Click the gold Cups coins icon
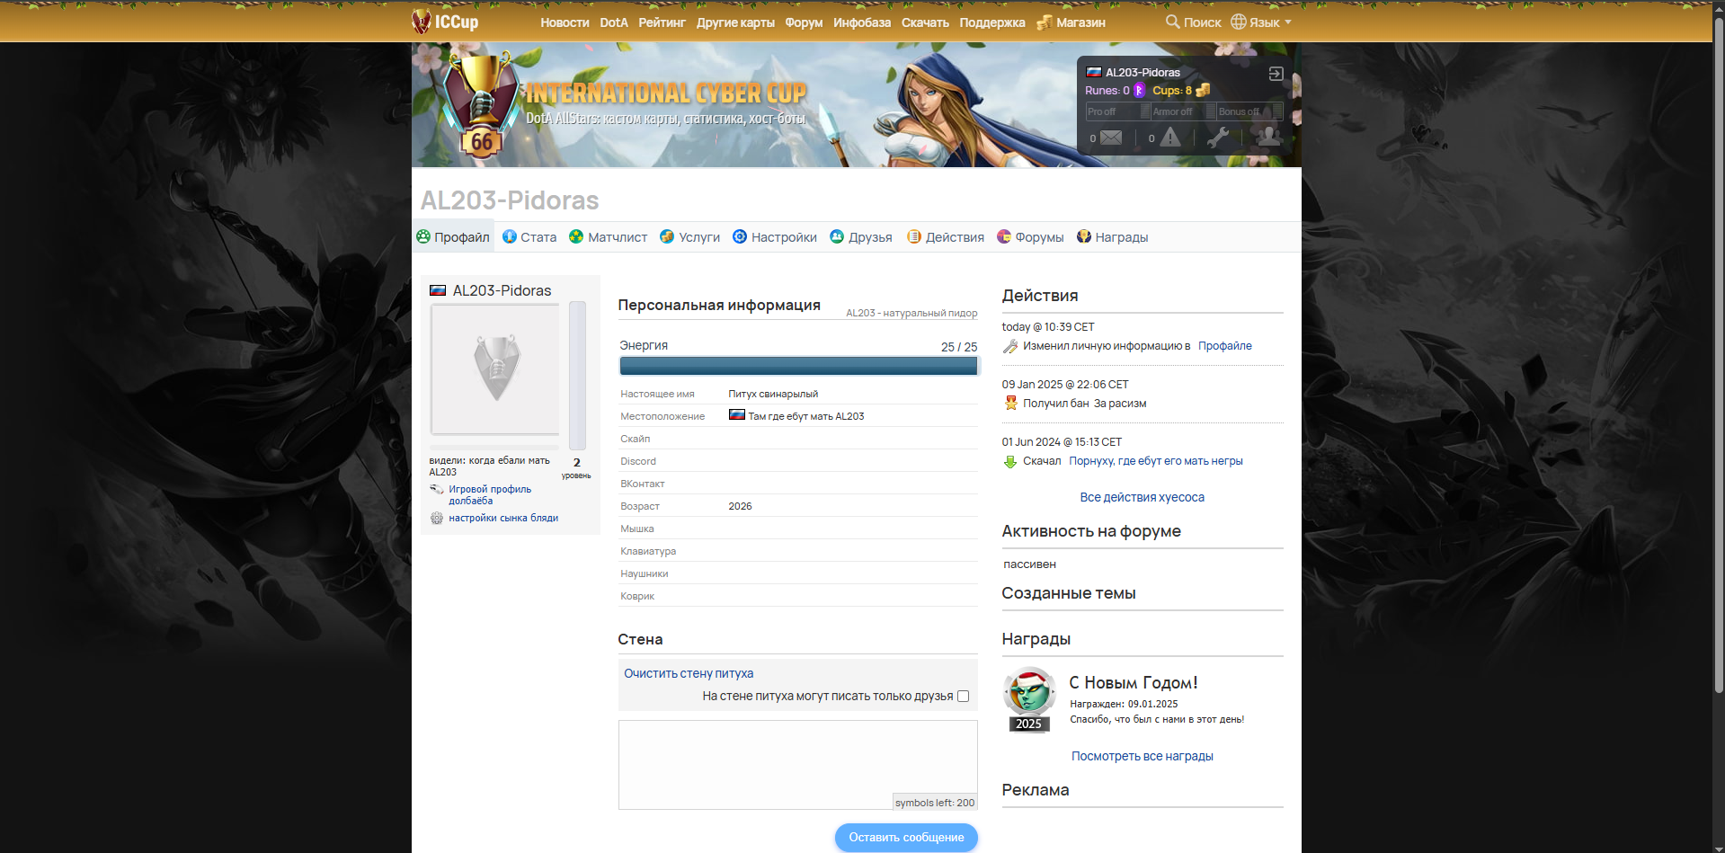 [x=1203, y=90]
